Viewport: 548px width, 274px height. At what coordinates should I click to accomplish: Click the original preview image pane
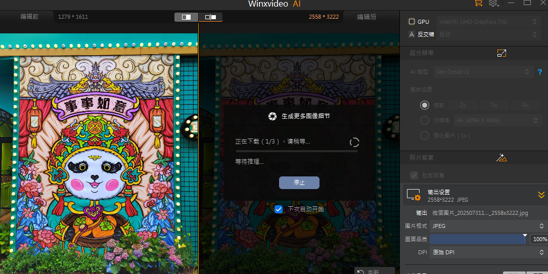click(x=99, y=154)
